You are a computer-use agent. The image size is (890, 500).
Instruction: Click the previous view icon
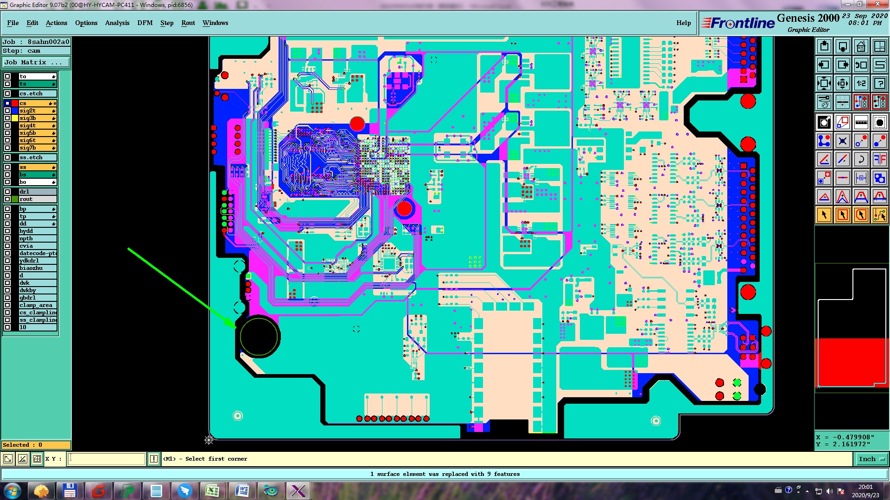click(x=861, y=65)
